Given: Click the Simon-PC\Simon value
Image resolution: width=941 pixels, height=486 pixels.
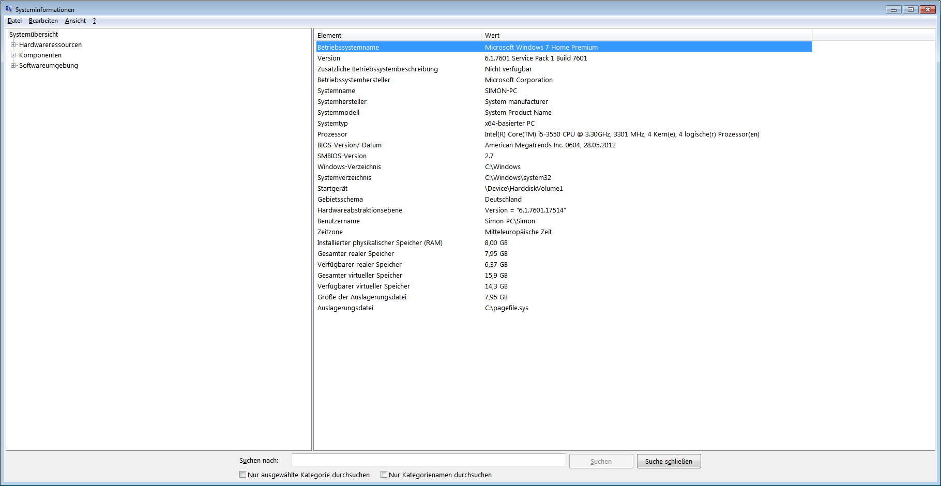Looking at the screenshot, I should coord(510,221).
